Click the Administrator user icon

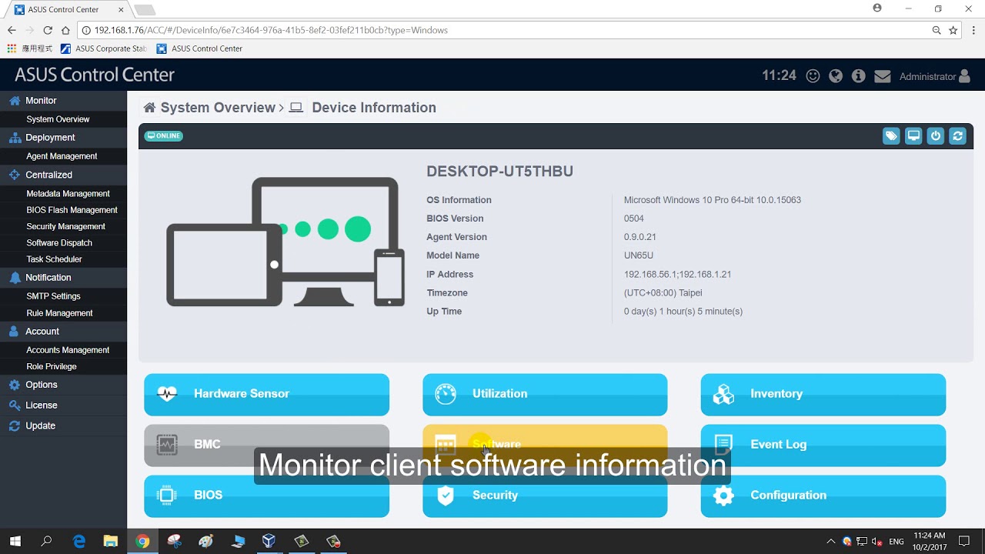(x=965, y=76)
